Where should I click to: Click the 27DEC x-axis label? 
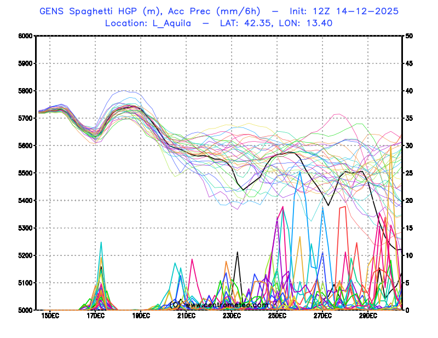pos(322,316)
